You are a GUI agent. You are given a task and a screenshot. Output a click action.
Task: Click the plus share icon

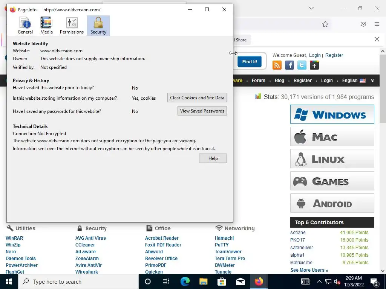pyautogui.click(x=314, y=65)
